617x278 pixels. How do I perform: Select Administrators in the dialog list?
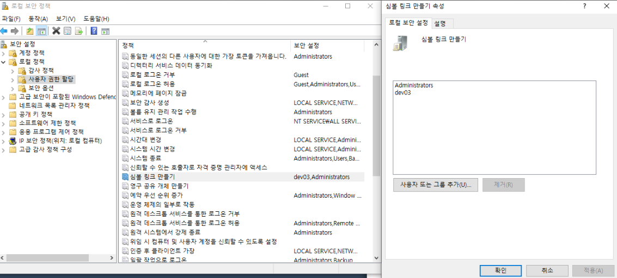(413, 85)
